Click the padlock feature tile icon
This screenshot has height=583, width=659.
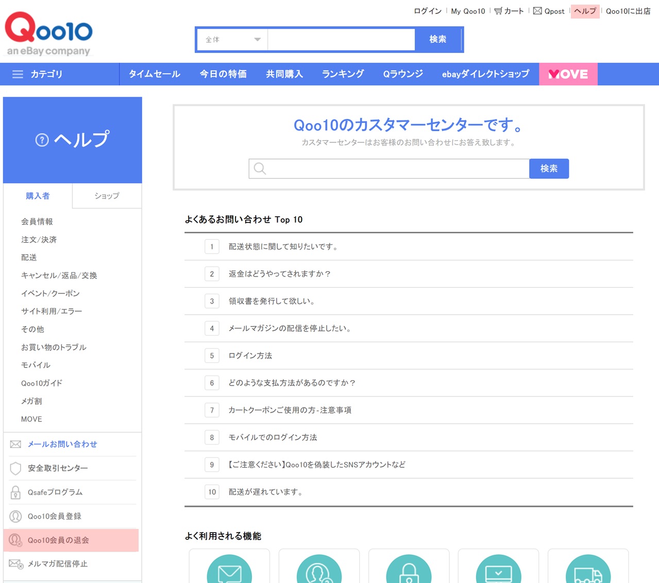coord(409,571)
